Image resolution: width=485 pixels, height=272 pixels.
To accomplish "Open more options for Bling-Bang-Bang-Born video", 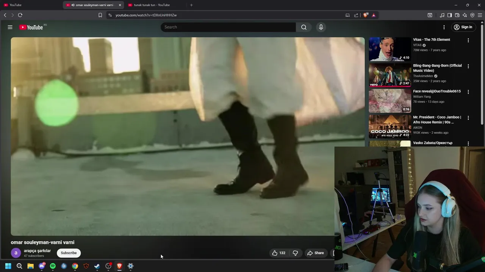I will pyautogui.click(x=468, y=66).
